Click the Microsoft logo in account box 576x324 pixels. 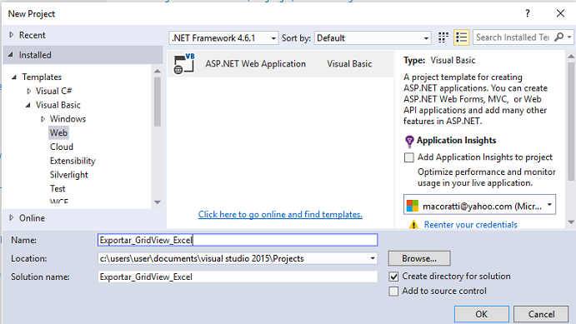[x=413, y=206]
